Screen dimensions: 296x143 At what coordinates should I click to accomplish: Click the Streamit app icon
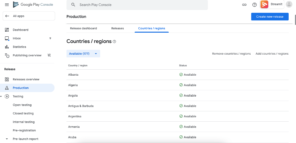coord(265,4)
